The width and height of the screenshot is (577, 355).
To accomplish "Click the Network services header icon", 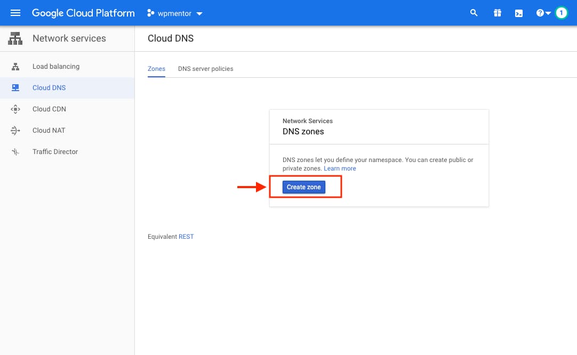I will pos(15,38).
